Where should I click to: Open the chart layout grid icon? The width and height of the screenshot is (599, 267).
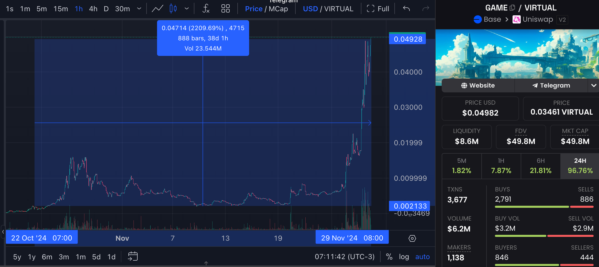pyautogui.click(x=225, y=9)
